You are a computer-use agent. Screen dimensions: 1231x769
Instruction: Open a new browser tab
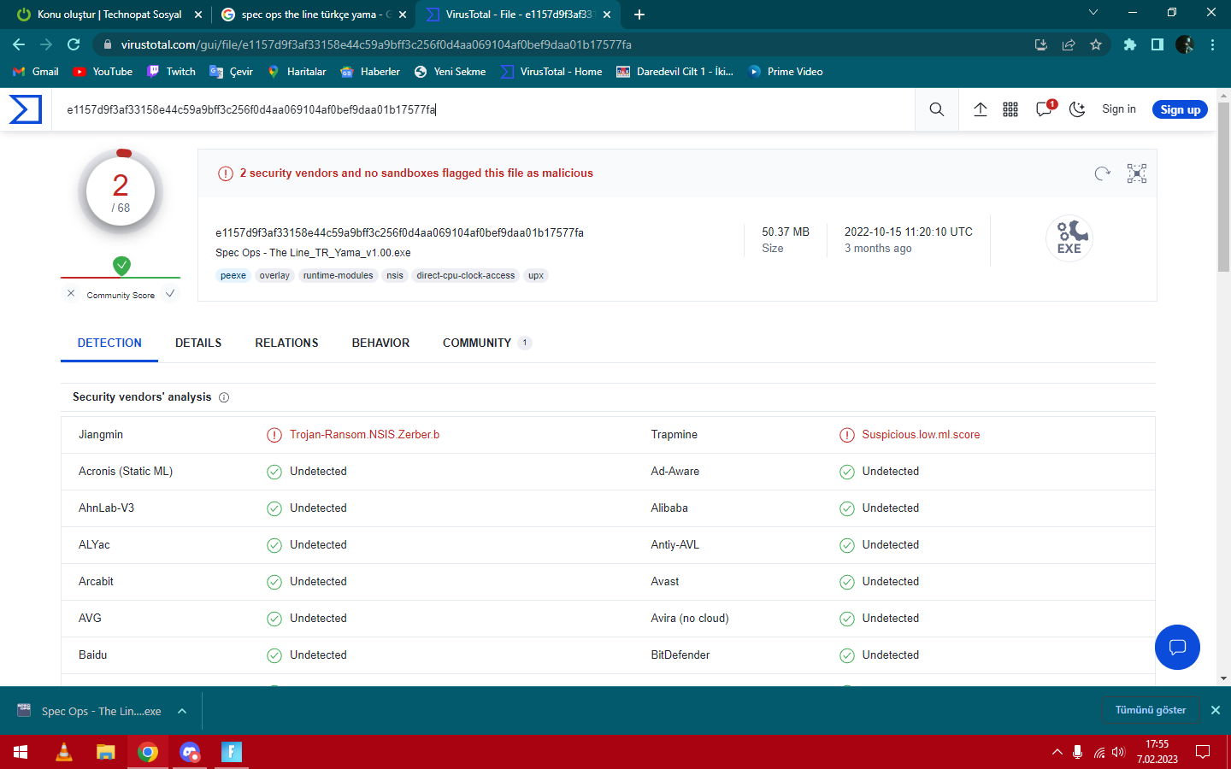pos(639,15)
